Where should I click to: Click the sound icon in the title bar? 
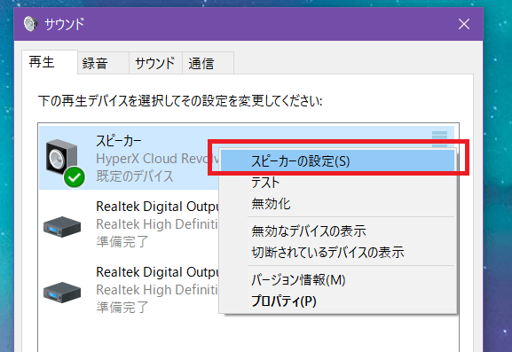point(31,24)
